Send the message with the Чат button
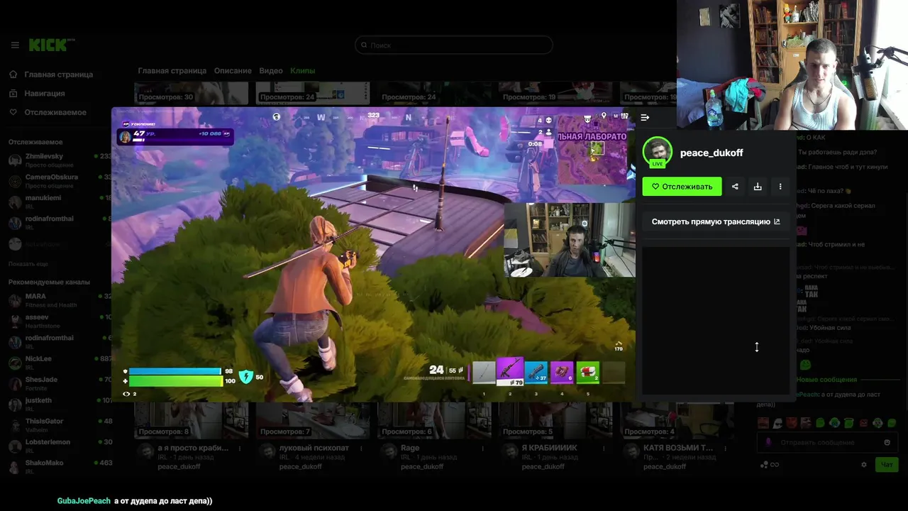 click(887, 465)
